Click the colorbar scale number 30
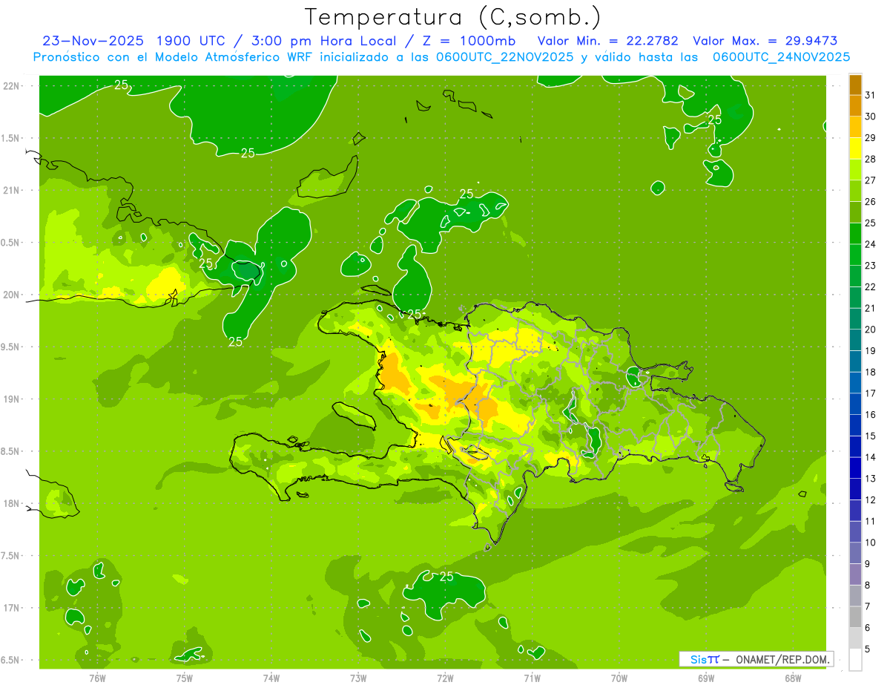 [x=871, y=117]
